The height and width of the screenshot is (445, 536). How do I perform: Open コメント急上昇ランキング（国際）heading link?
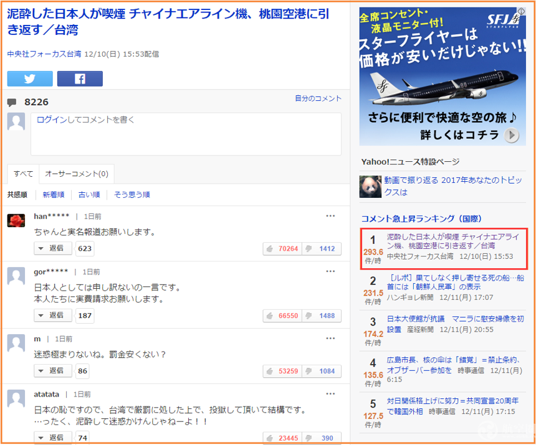pos(421,218)
